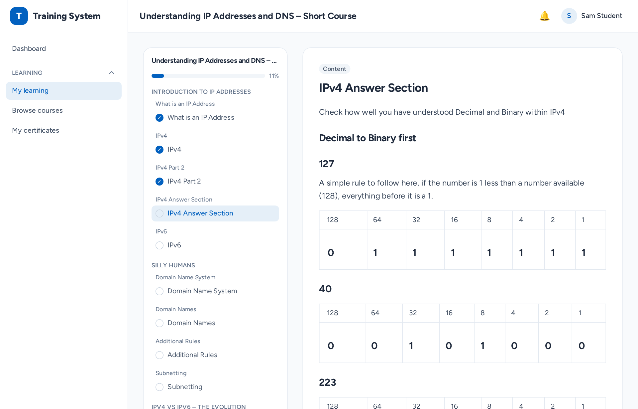Click the completed checkmark beside IPv4 Part 2

click(159, 182)
